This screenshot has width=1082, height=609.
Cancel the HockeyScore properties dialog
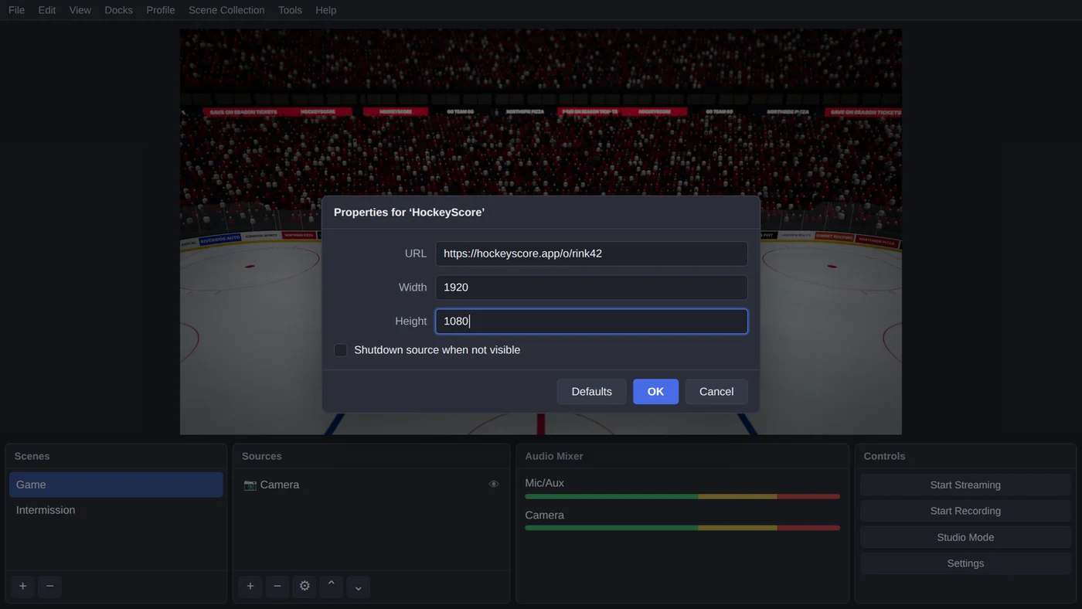716,392
